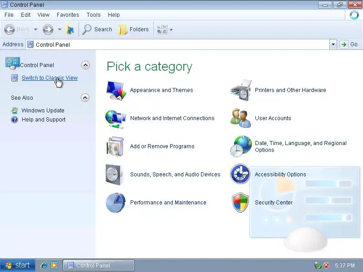Click the Control Panel taskbar button
This screenshot has height=272, width=363.
click(x=98, y=265)
